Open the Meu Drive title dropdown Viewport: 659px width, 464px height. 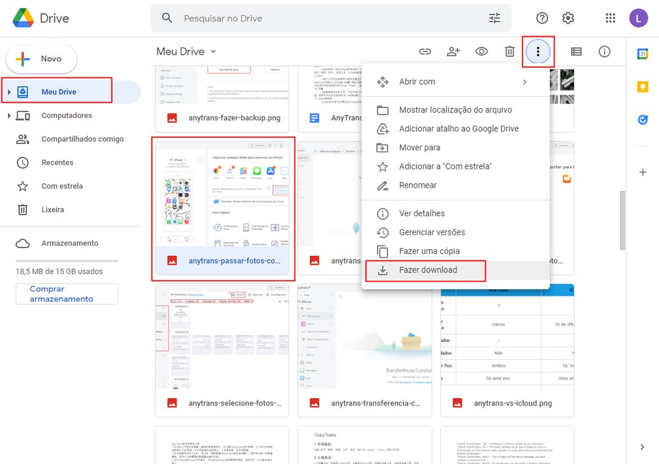213,52
